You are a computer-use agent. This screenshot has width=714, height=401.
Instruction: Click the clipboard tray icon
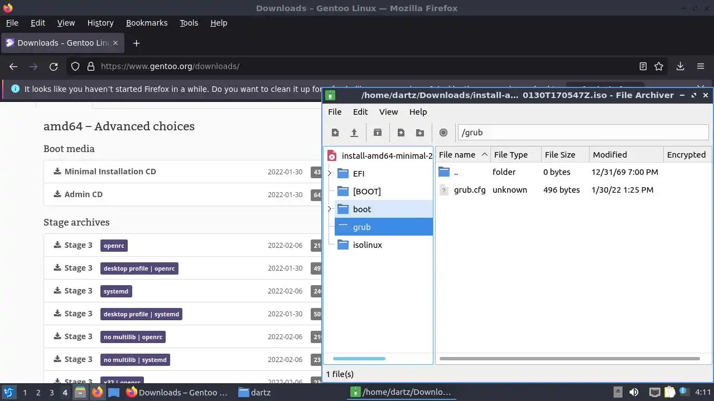[669, 392]
